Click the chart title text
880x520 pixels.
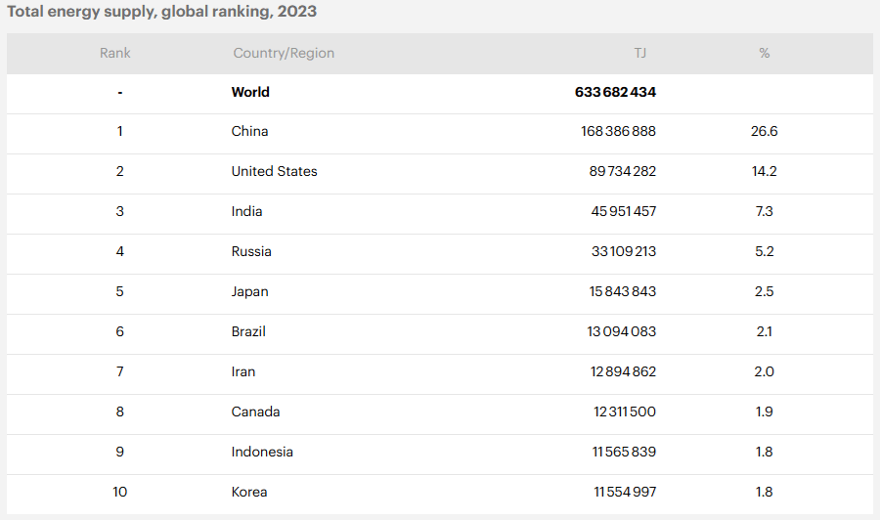(x=162, y=12)
